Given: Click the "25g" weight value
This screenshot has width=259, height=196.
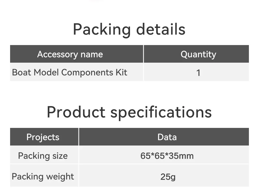Looking at the screenshot, I should tap(168, 177).
